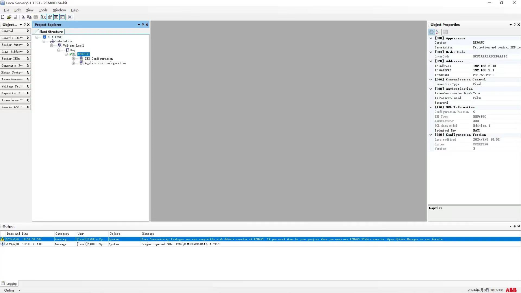Toggle the Project Explorer toolbar icon
This screenshot has width=521, height=293.
(43, 17)
